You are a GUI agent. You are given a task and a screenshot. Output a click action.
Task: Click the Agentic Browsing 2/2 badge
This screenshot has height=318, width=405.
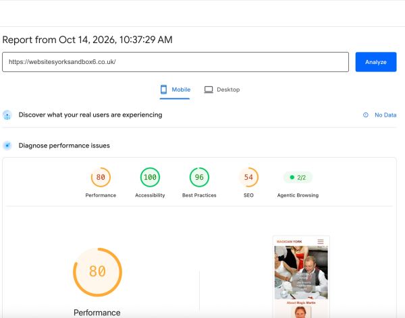298,177
